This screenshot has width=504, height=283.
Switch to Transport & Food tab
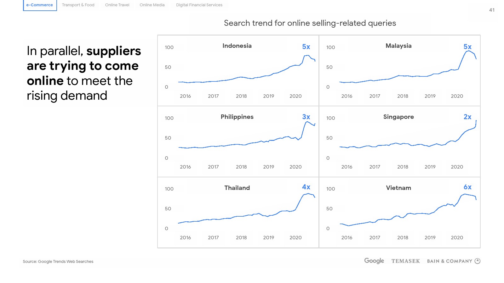coord(78,5)
